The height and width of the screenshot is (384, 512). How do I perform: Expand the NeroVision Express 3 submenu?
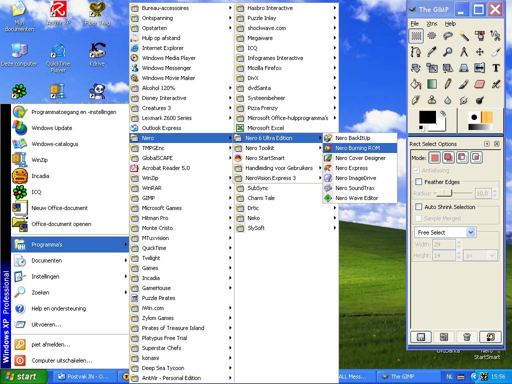[278, 178]
